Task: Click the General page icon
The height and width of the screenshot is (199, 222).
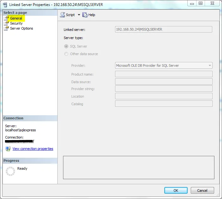Action: (x=6, y=18)
